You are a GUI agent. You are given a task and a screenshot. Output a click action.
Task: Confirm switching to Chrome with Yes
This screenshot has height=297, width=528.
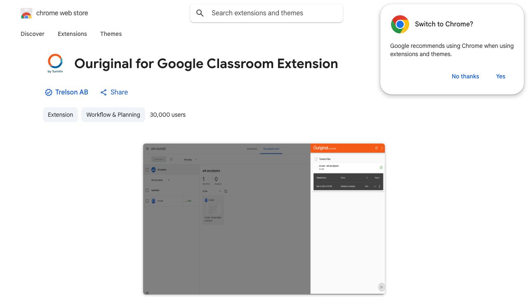coord(501,76)
